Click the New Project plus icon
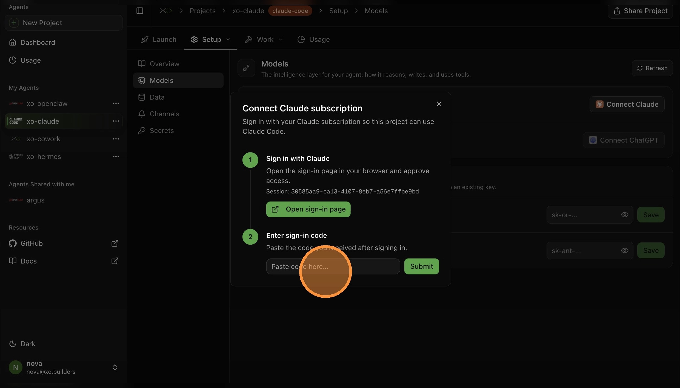This screenshot has width=680, height=388. click(14, 23)
